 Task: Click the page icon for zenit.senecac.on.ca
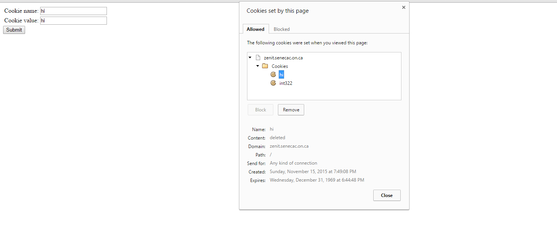[258, 57]
